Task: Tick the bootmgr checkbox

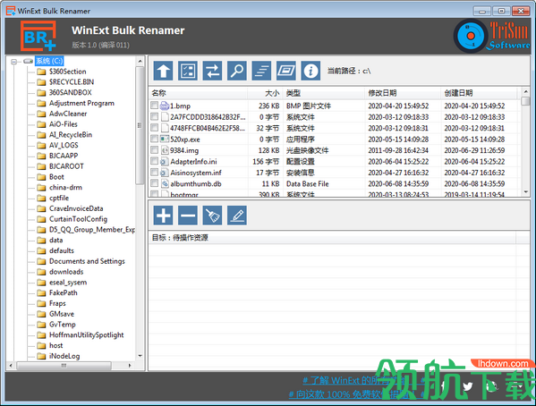Action: click(x=155, y=194)
